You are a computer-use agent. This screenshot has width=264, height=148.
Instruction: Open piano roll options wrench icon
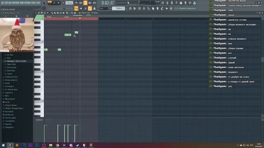coord(39,13)
